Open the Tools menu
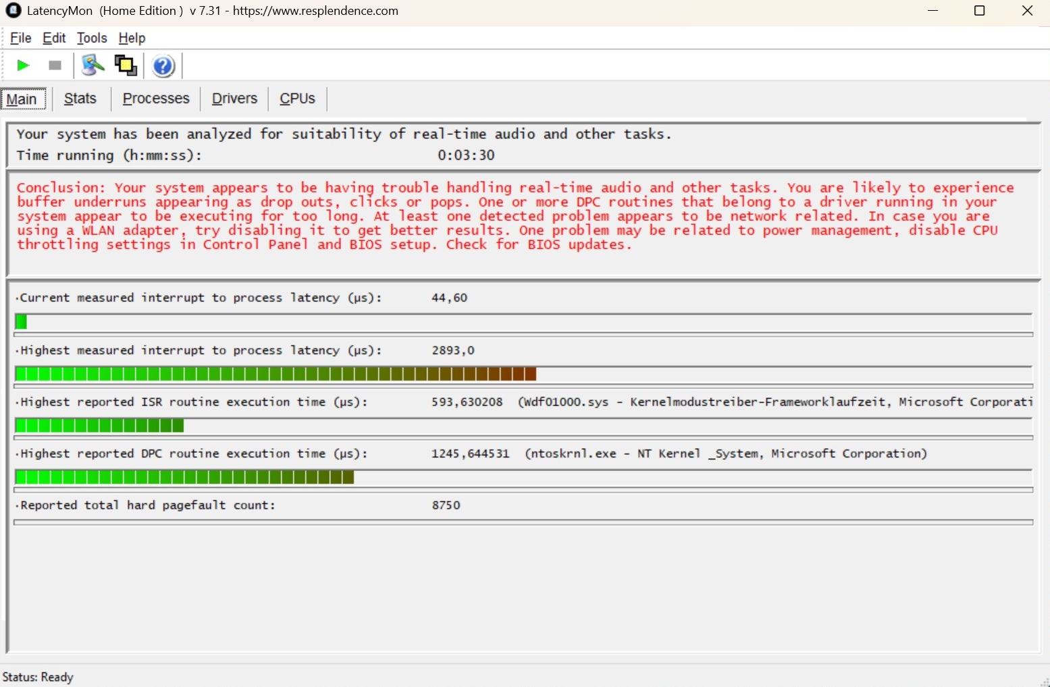 [92, 38]
